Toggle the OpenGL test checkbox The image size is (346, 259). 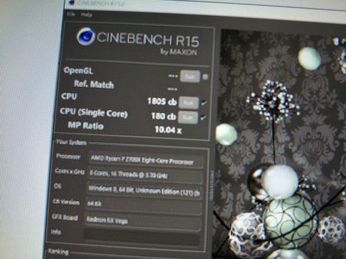(x=206, y=77)
